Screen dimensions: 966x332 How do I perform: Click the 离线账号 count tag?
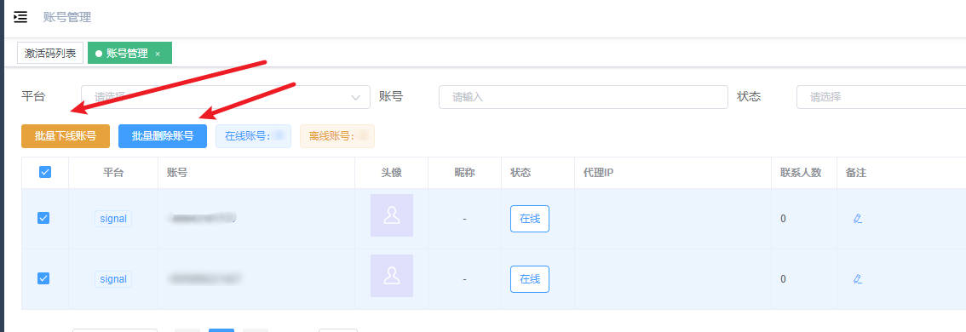tap(337, 136)
